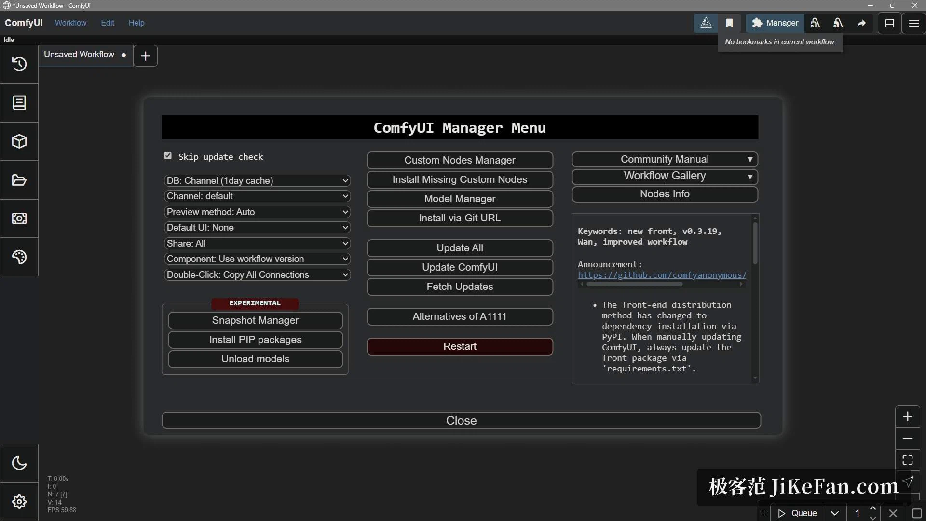This screenshot has height=521, width=926.
Task: Click Install Missing Custom Nodes button
Action: tap(460, 179)
